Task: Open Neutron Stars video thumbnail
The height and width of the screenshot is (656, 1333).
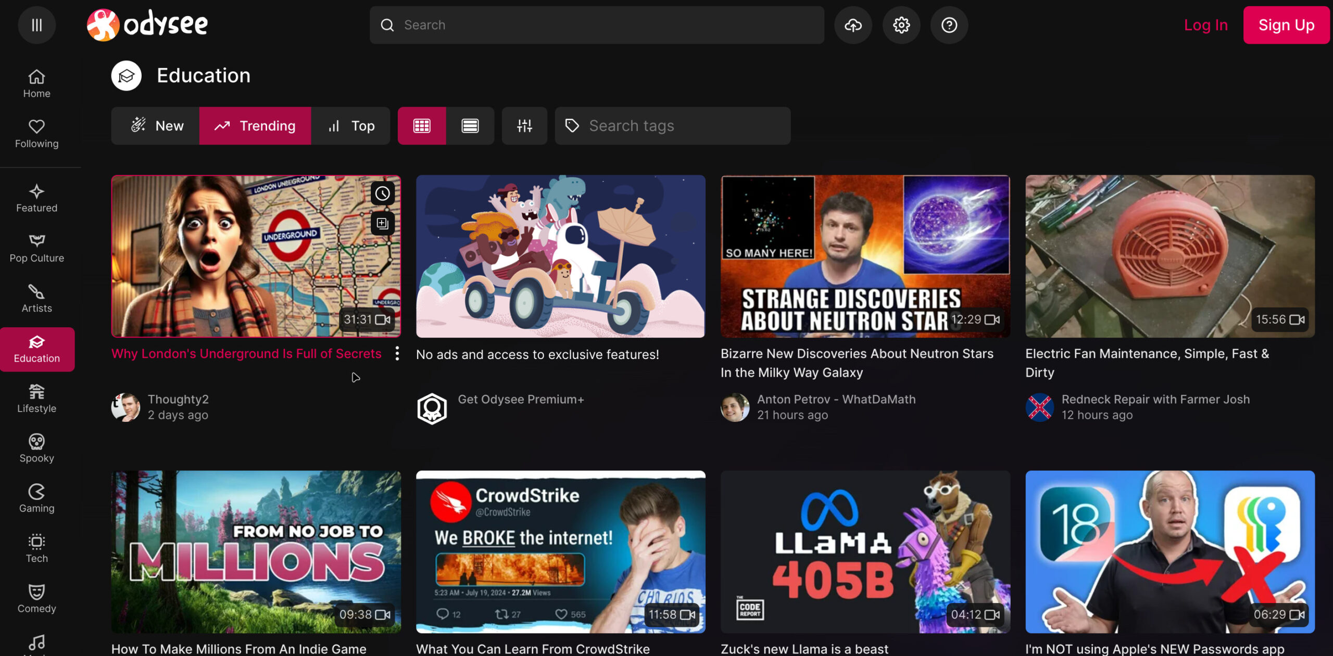Action: tap(865, 256)
